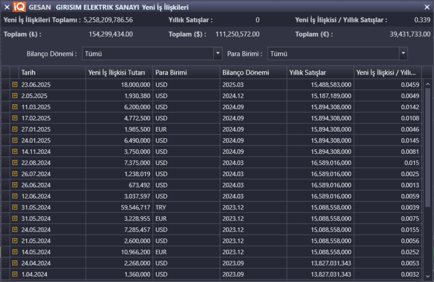Click the 1,985,500 amount cell
Screen dimensions: 434x282
[119, 129]
